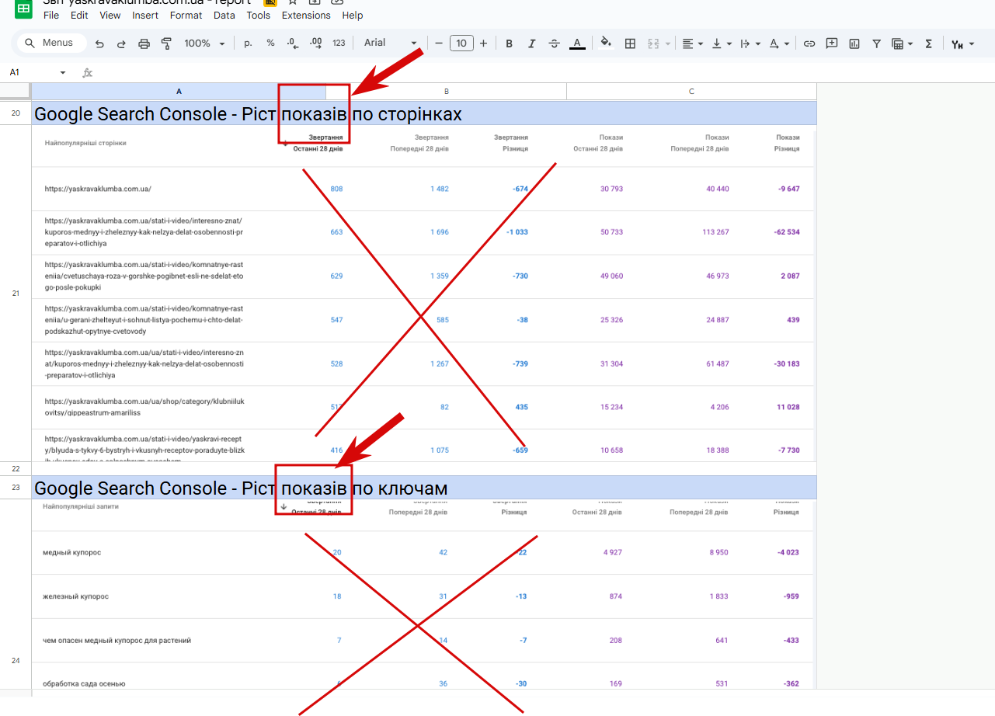Click into the fx formula bar
Image resolution: width=995 pixels, height=716 pixels.
point(536,72)
